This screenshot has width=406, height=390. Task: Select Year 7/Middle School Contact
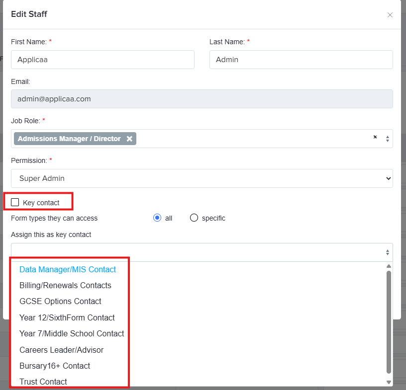(x=72, y=334)
